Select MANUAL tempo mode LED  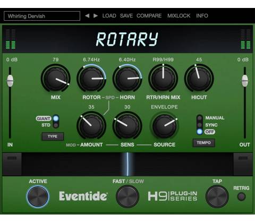click(x=200, y=118)
